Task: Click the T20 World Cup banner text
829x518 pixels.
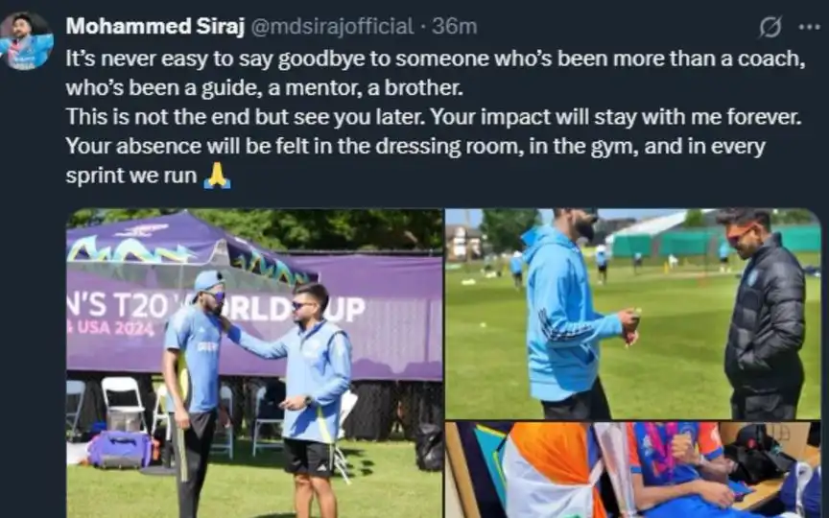Action: tap(216, 308)
